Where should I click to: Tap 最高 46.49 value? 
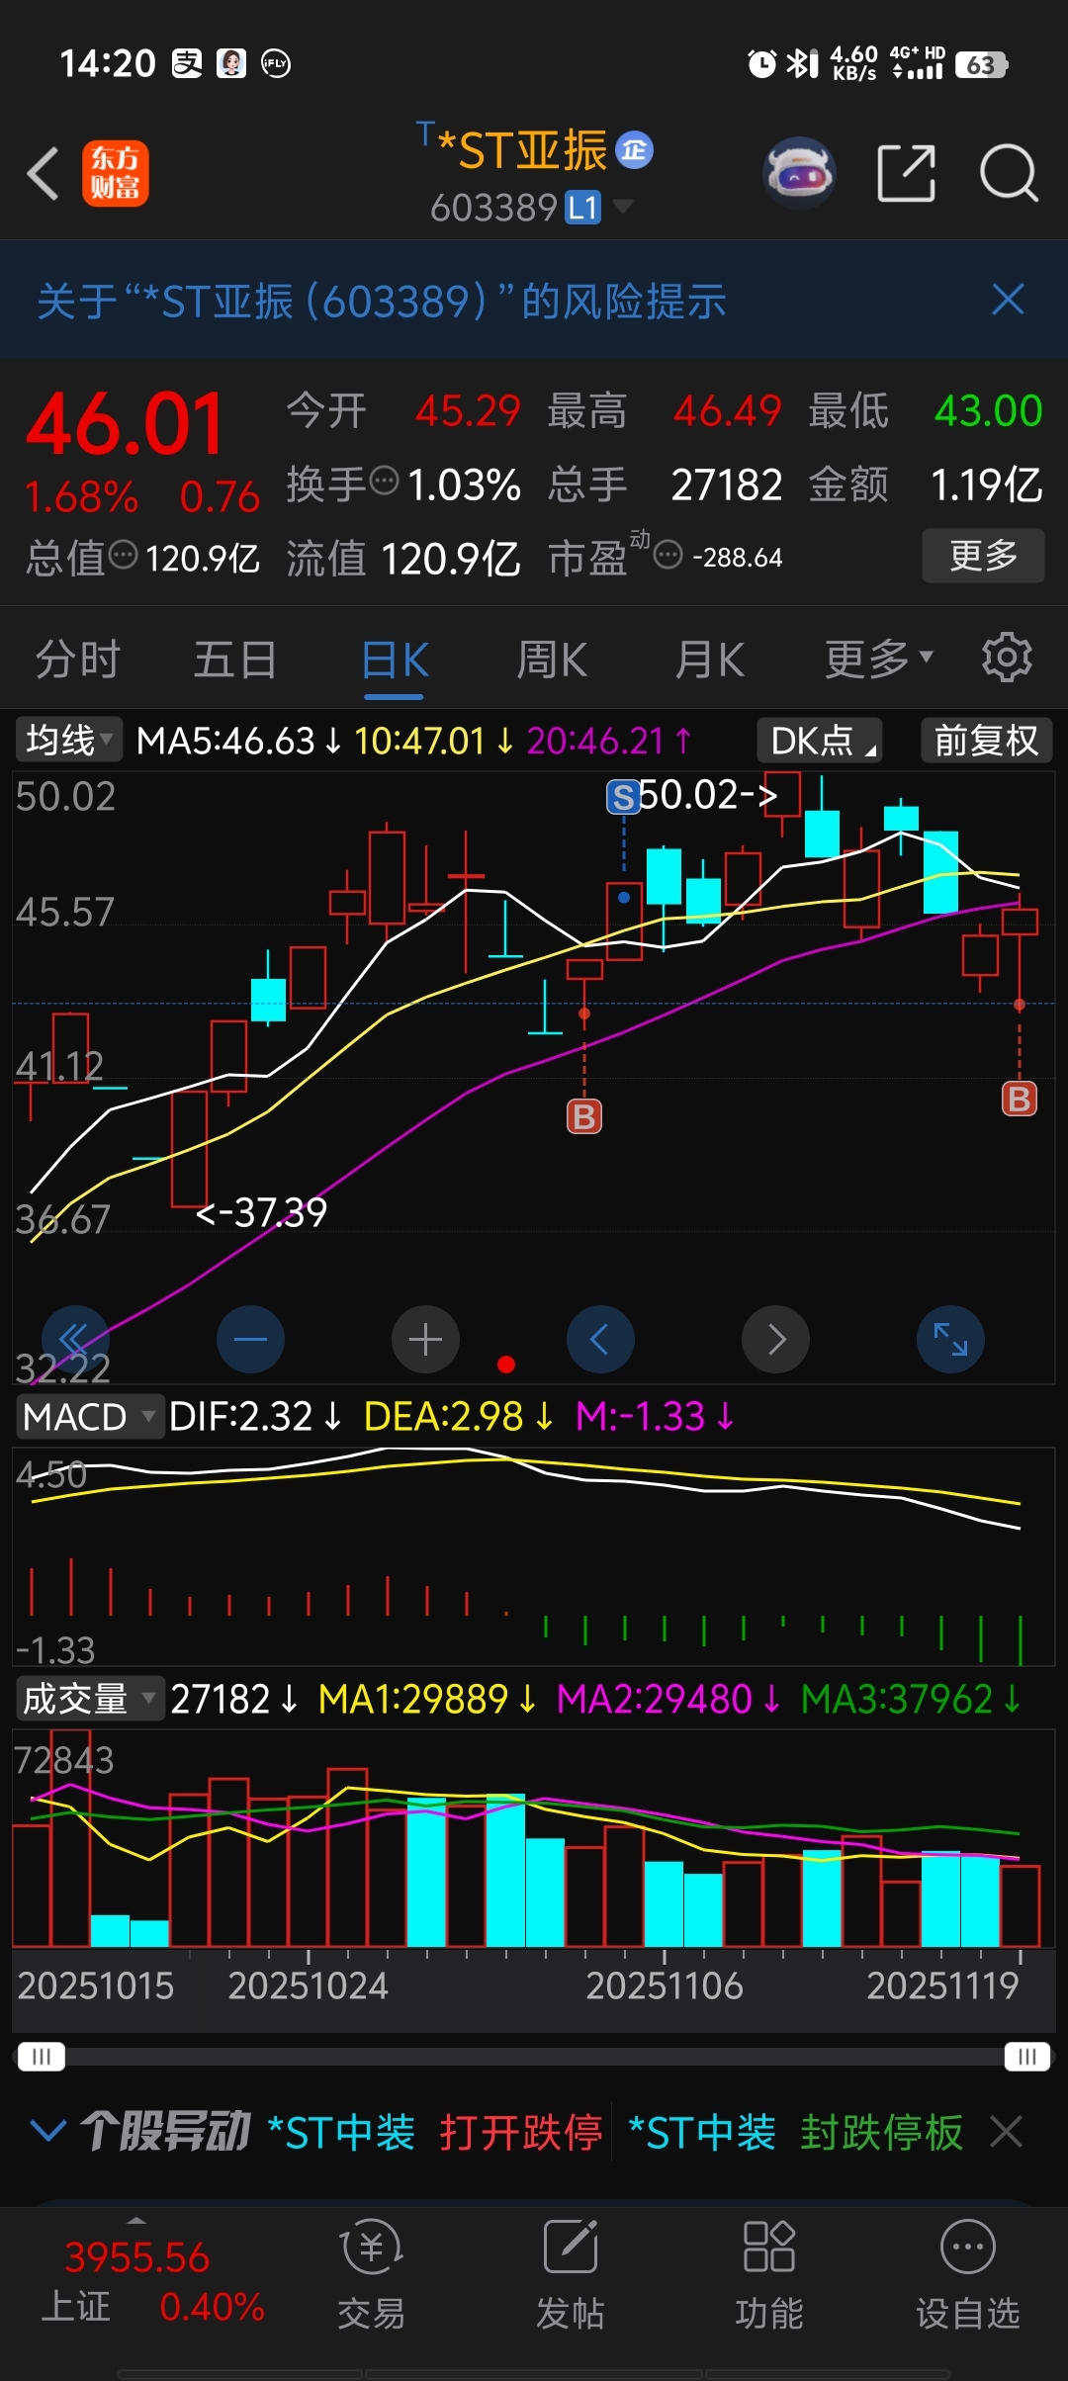[728, 410]
